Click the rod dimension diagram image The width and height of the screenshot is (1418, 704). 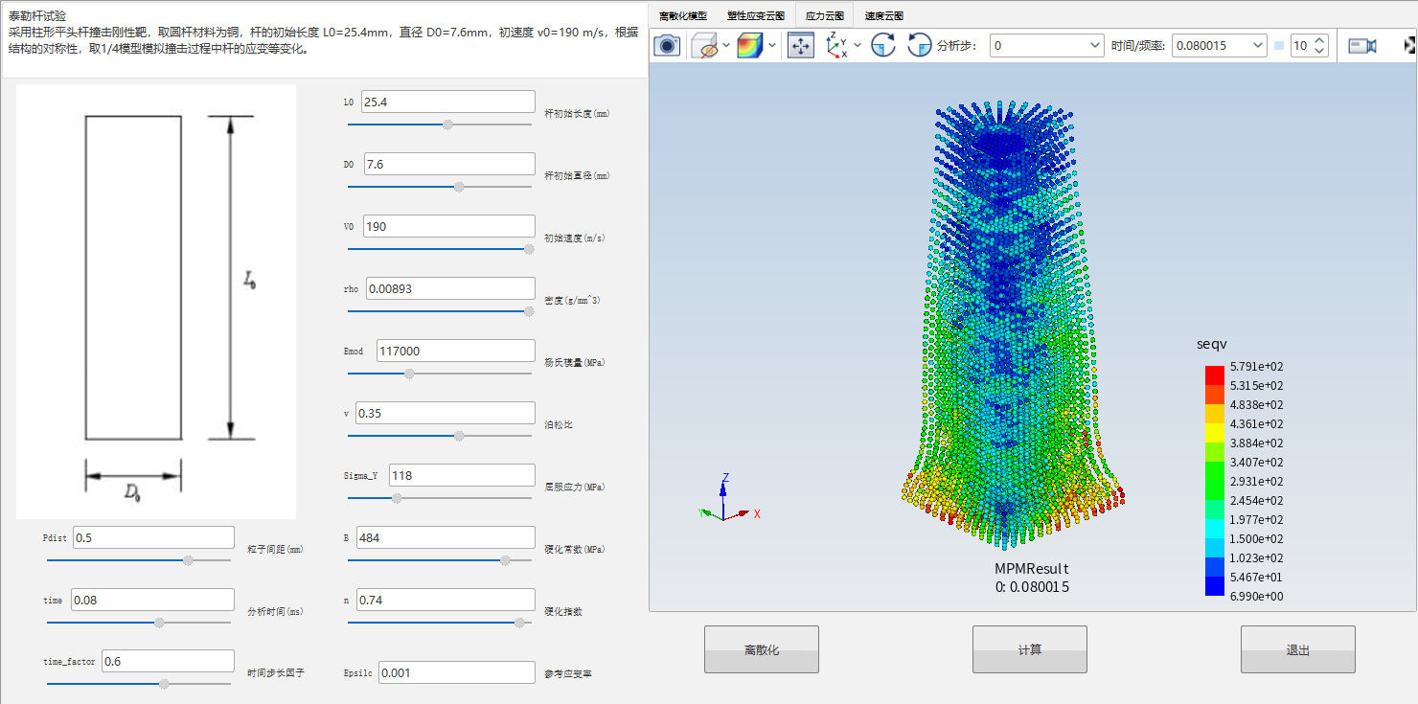pos(156,302)
